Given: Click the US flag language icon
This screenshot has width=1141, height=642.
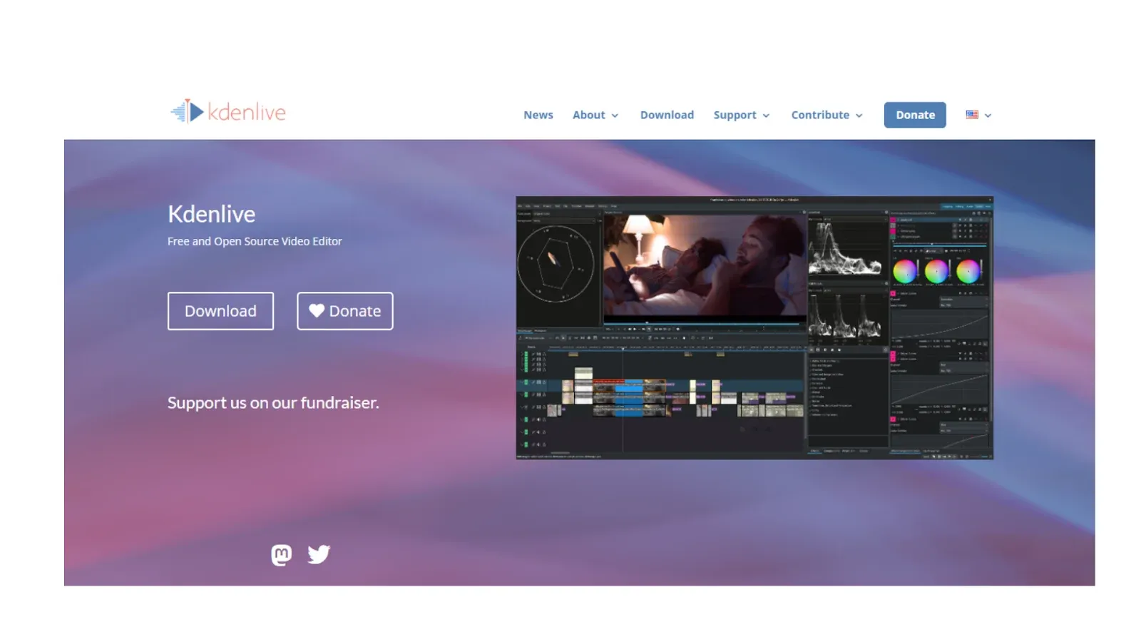Looking at the screenshot, I should click(972, 114).
